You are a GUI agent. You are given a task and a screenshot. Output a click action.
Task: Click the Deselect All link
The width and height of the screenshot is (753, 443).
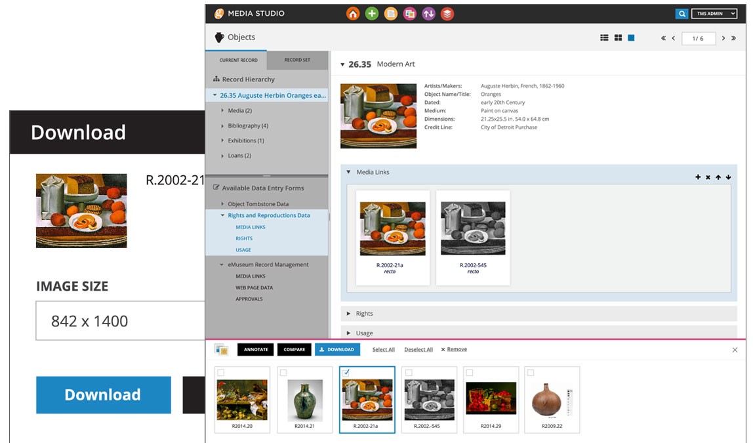418,349
